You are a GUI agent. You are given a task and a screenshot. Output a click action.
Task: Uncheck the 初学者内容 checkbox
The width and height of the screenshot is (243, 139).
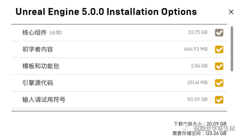[219, 49]
